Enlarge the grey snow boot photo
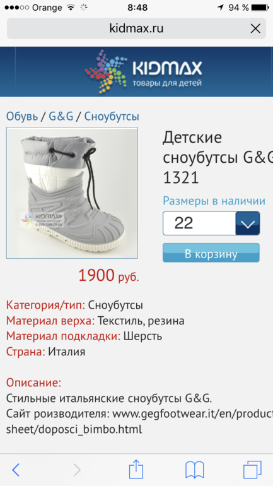Viewport: 273px width, 486px height. 72,193
